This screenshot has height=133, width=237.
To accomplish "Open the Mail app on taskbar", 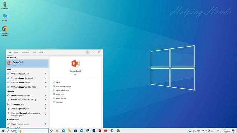I will [81, 130].
